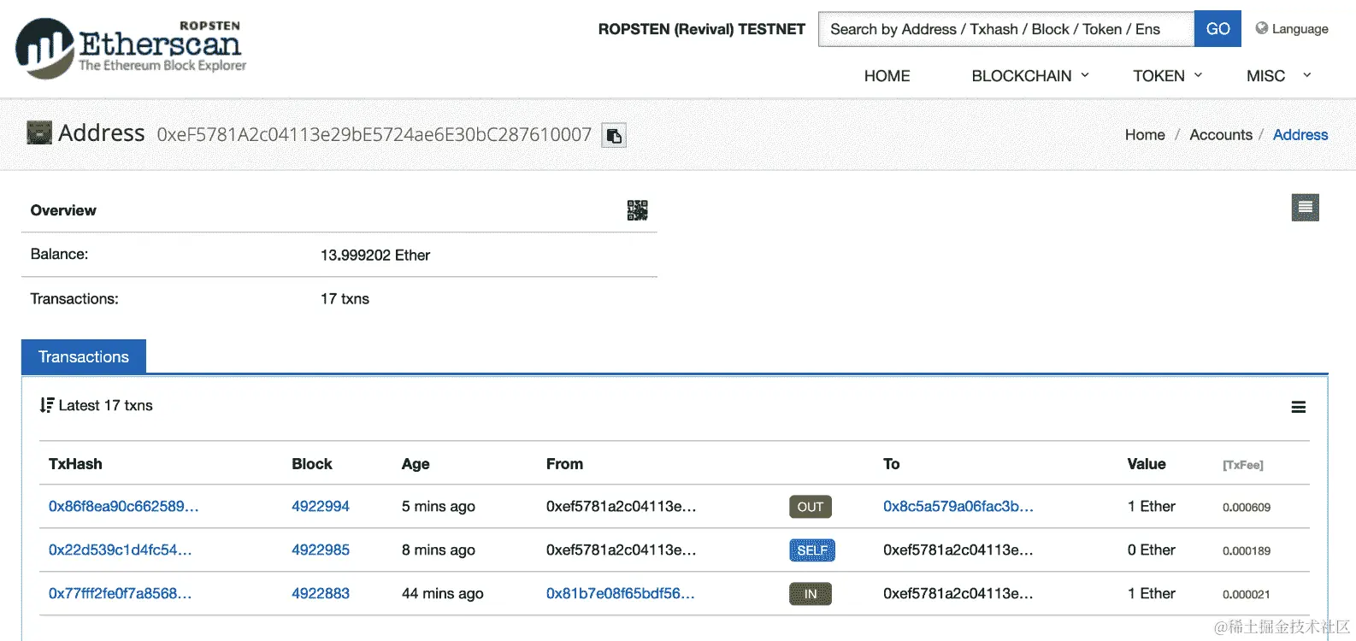
Task: Go to Accounts breadcrumb link
Action: point(1221,135)
